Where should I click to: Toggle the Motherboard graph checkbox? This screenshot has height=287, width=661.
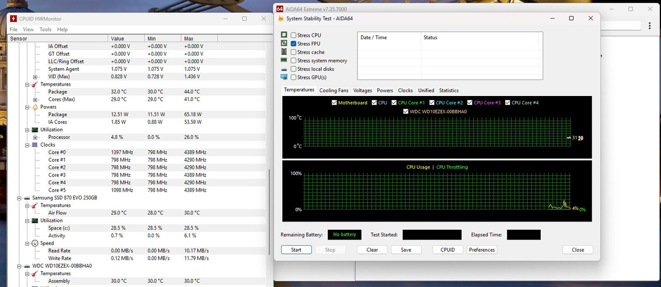pos(334,103)
